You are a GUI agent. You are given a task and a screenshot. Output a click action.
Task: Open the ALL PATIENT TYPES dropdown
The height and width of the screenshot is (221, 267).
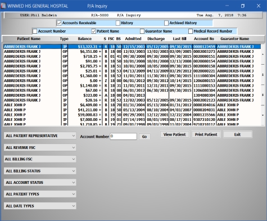click(40, 194)
